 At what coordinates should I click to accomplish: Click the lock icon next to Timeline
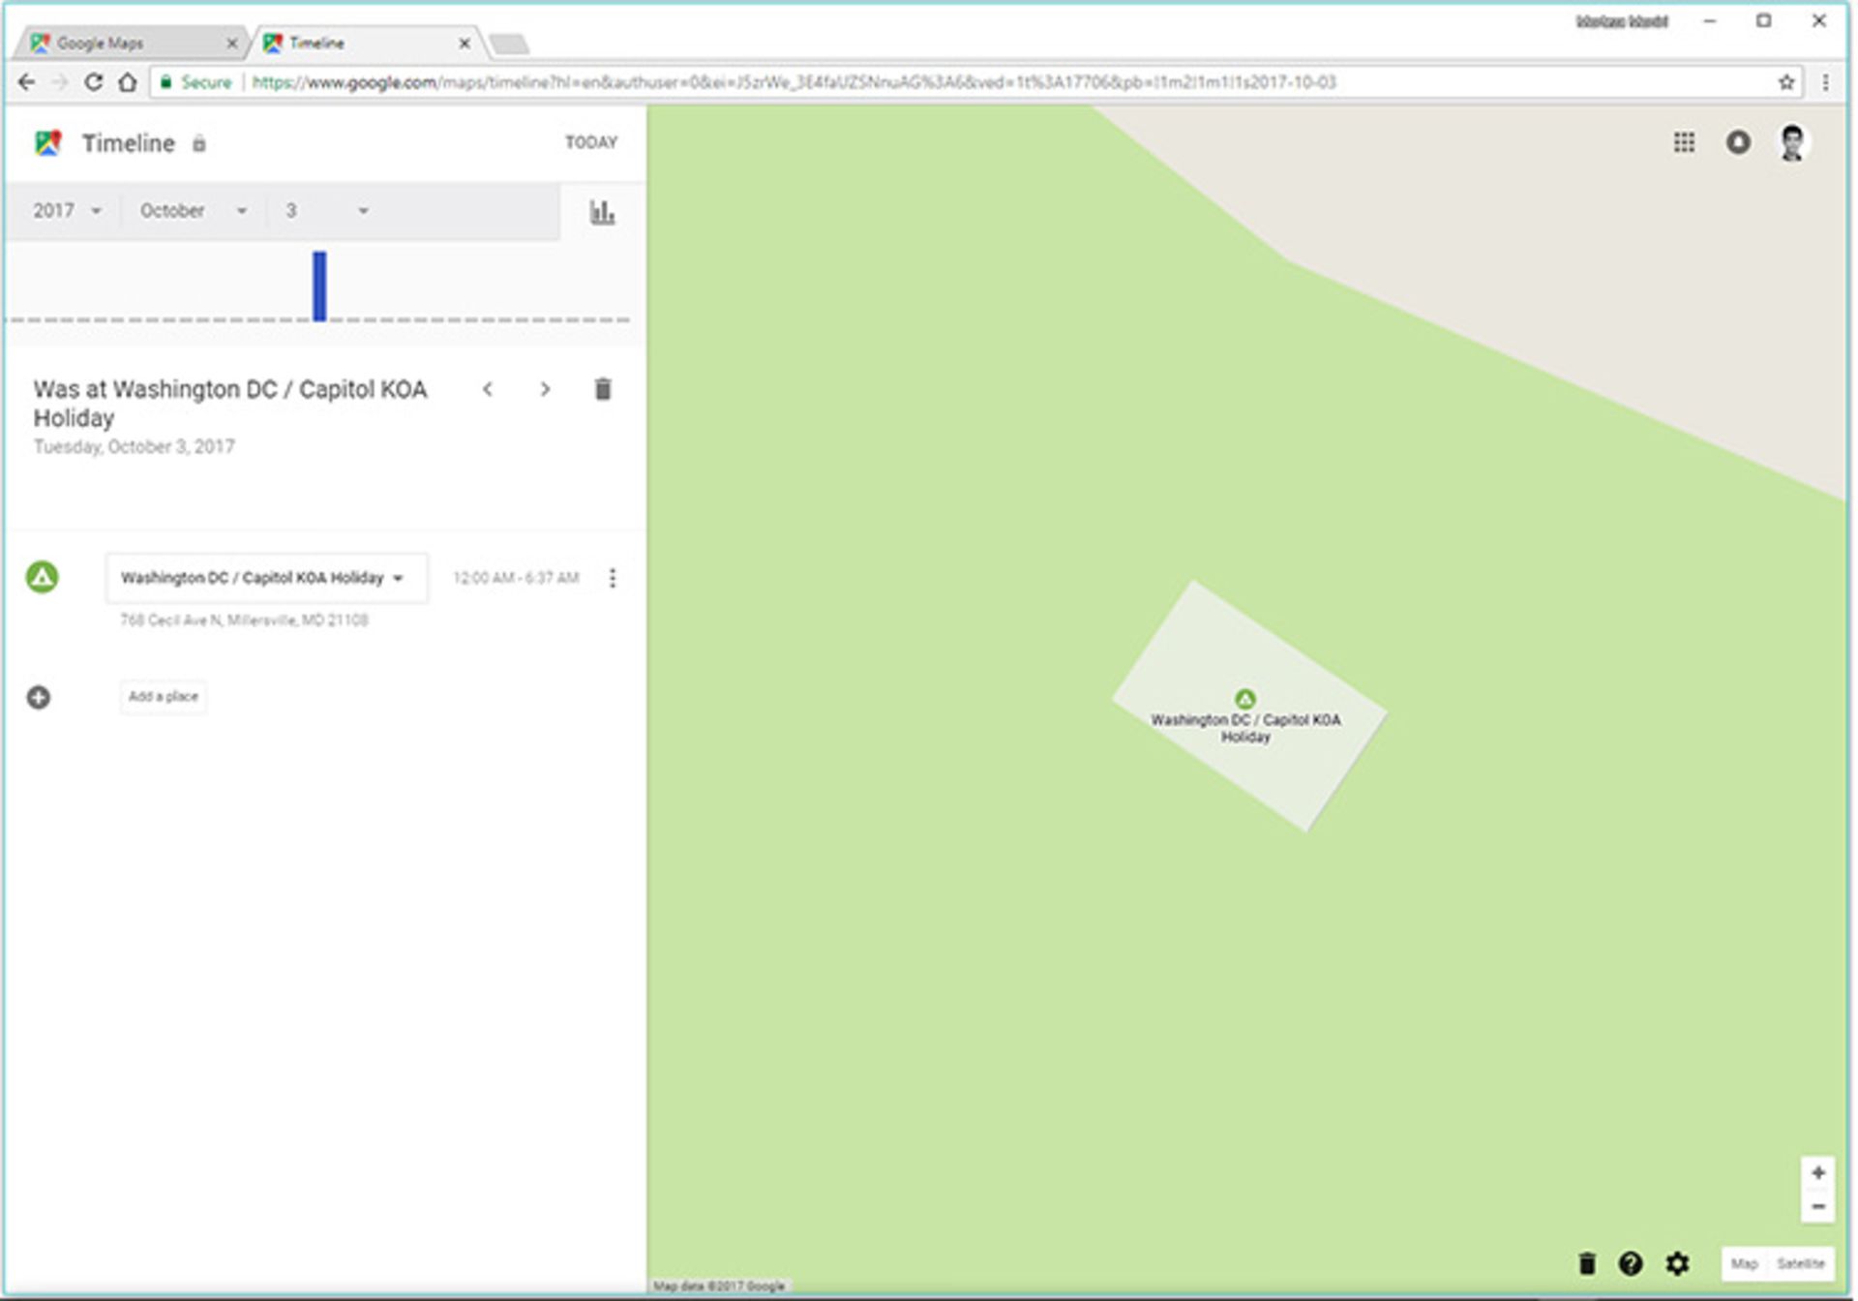(x=198, y=144)
